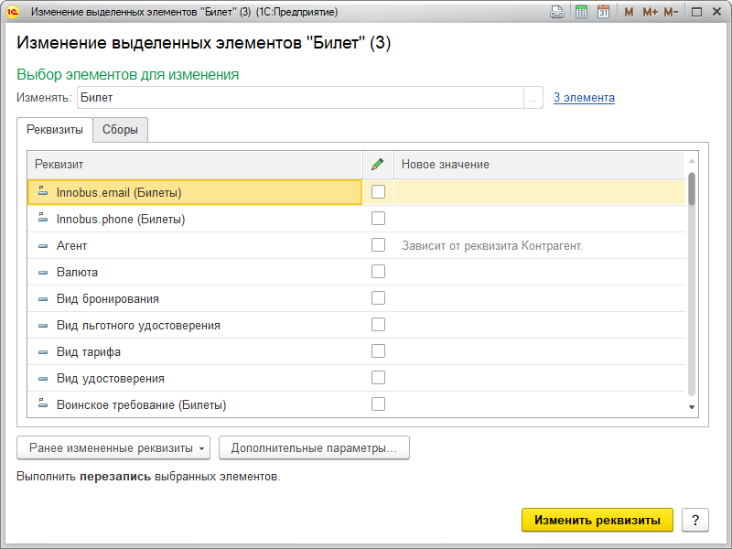Tick the Валюта checkbox
732x549 pixels.
378,272
